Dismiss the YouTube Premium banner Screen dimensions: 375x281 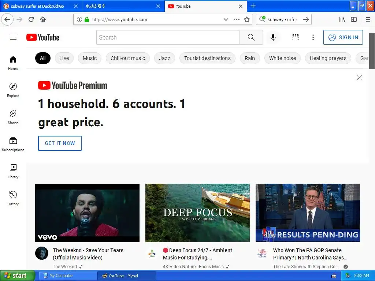[x=360, y=77]
